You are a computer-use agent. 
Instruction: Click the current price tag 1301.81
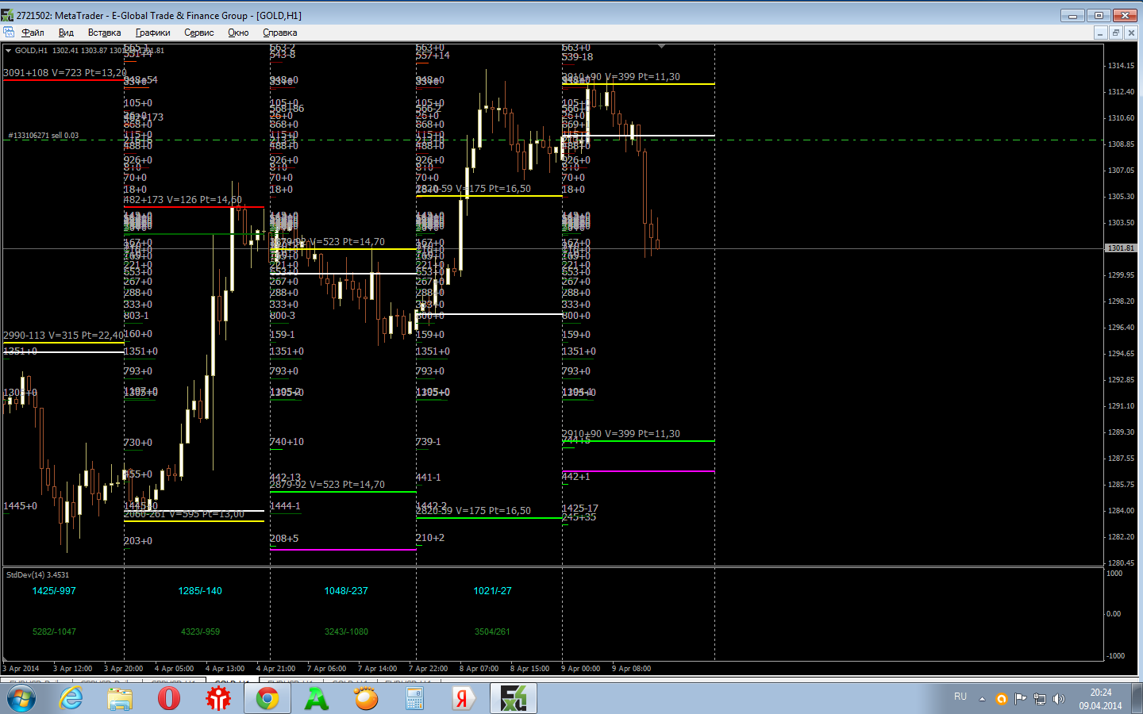pos(1121,248)
